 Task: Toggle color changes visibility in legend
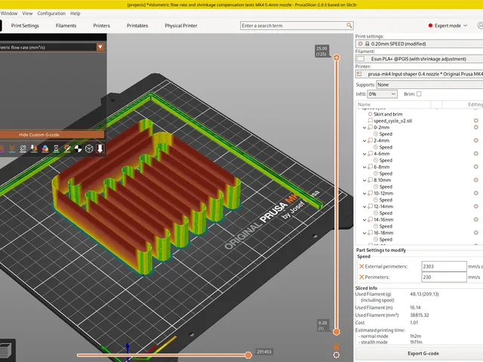pos(45,149)
